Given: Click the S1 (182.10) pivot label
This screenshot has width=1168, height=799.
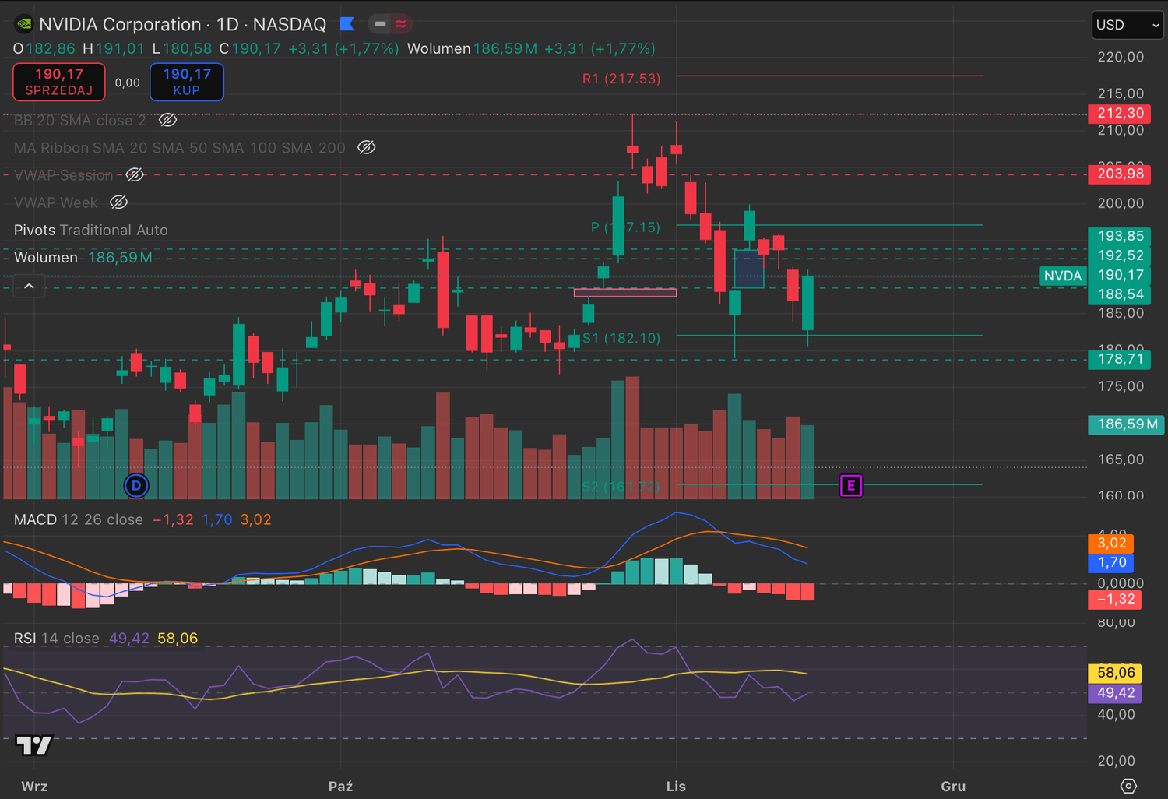Looking at the screenshot, I should click(621, 338).
